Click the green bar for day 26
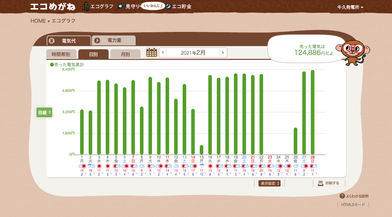This screenshot has height=217, width=392. click(296, 141)
